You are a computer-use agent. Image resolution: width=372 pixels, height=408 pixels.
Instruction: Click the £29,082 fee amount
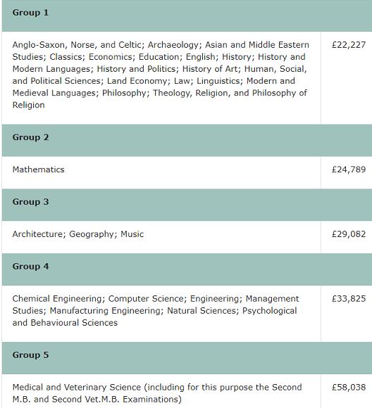[x=349, y=234]
